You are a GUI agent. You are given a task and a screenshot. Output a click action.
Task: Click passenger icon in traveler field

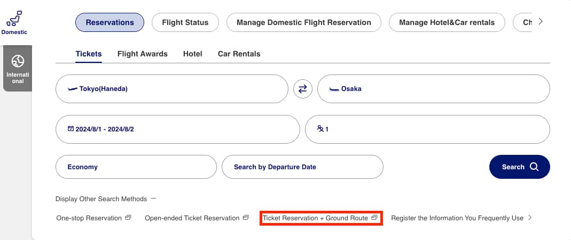click(320, 129)
